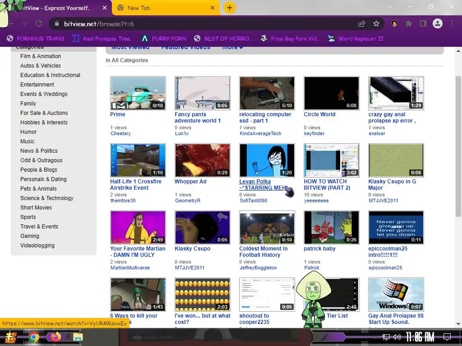Screen dimensions: 462x346
Task: Open the epiccoolman25 intro thumbnail
Action: (396, 227)
